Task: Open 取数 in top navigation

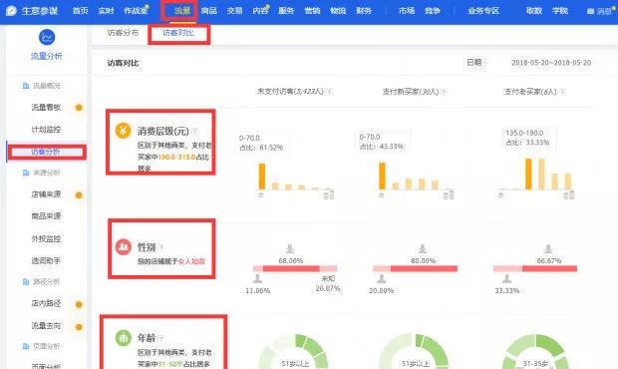Action: coord(534,11)
